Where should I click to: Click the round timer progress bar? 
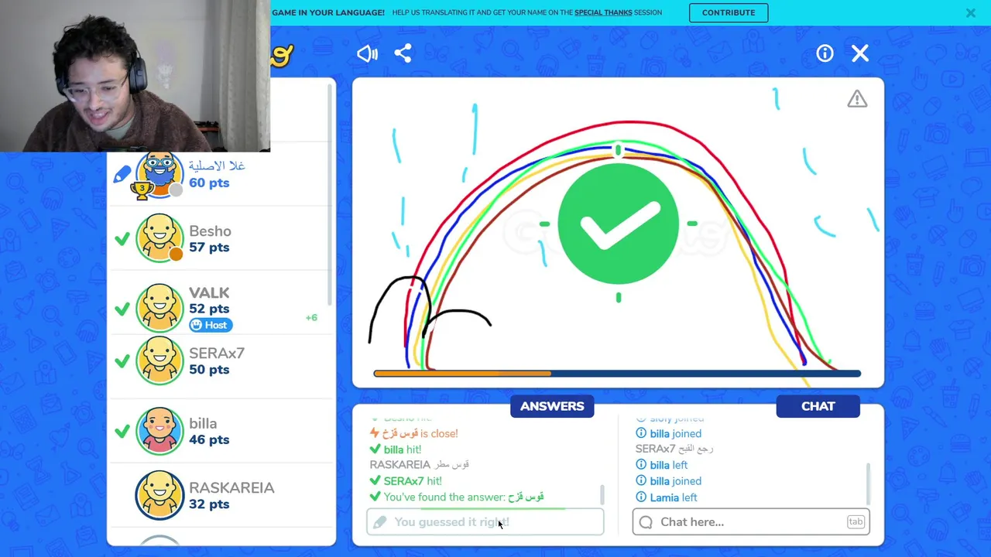click(617, 374)
